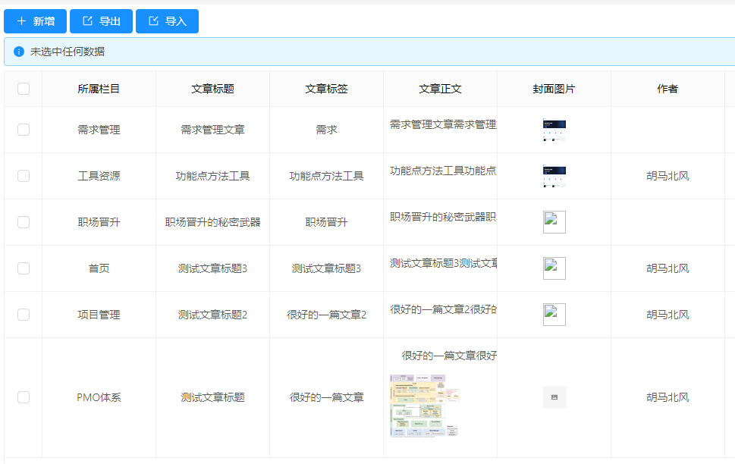This screenshot has height=464, width=735.
Task: Check the row for 首页
Action: coord(24,268)
